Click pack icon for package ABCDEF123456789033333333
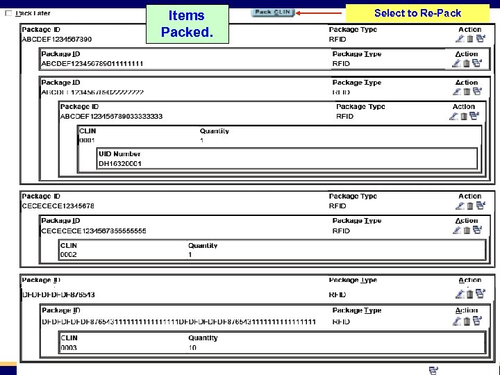 474,115
